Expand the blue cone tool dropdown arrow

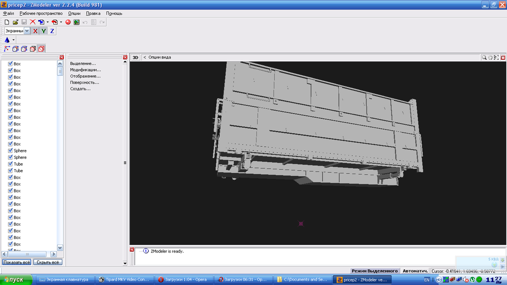click(14, 40)
